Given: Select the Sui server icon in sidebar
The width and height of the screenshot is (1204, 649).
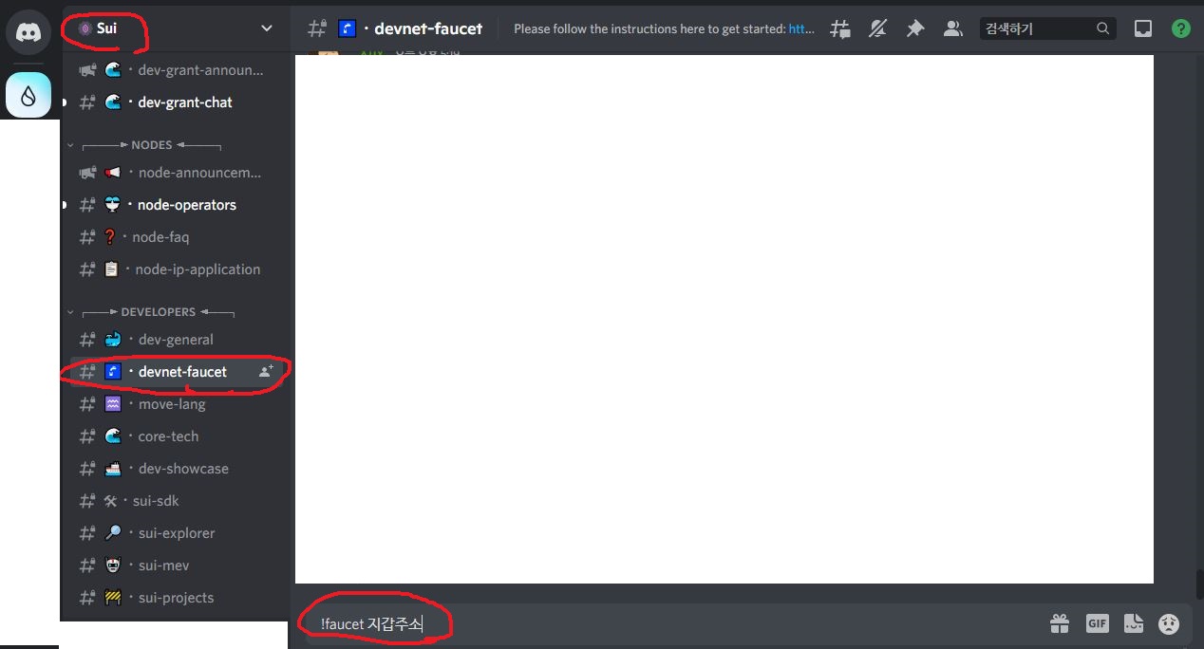Looking at the screenshot, I should pyautogui.click(x=28, y=95).
